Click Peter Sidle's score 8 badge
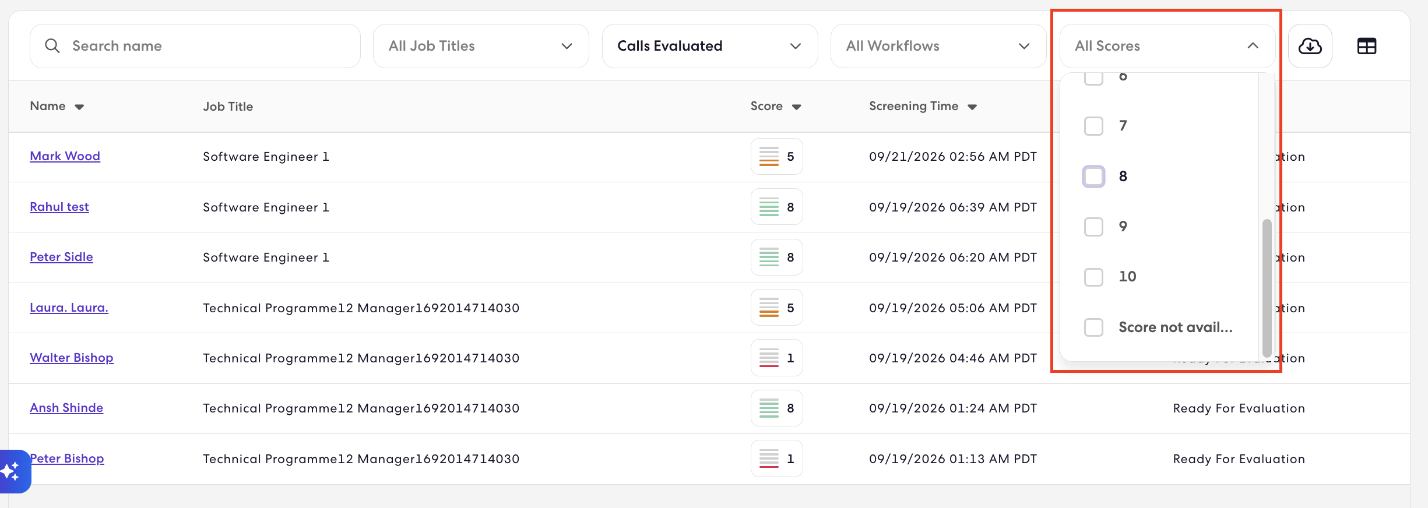This screenshot has height=508, width=1428. (776, 257)
